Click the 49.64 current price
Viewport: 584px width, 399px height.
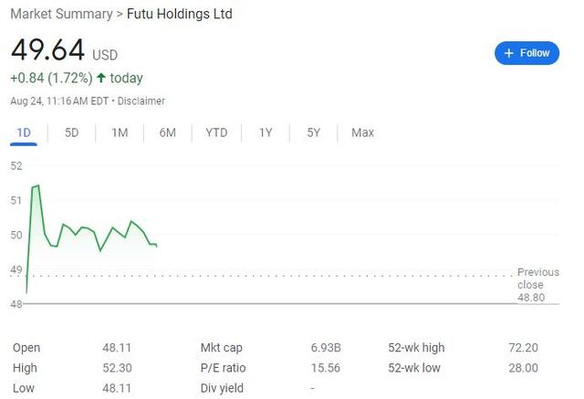click(x=47, y=50)
